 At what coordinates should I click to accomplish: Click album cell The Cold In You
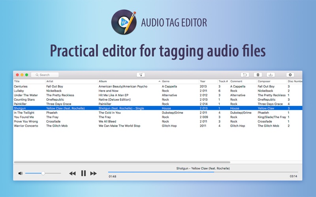(110, 113)
